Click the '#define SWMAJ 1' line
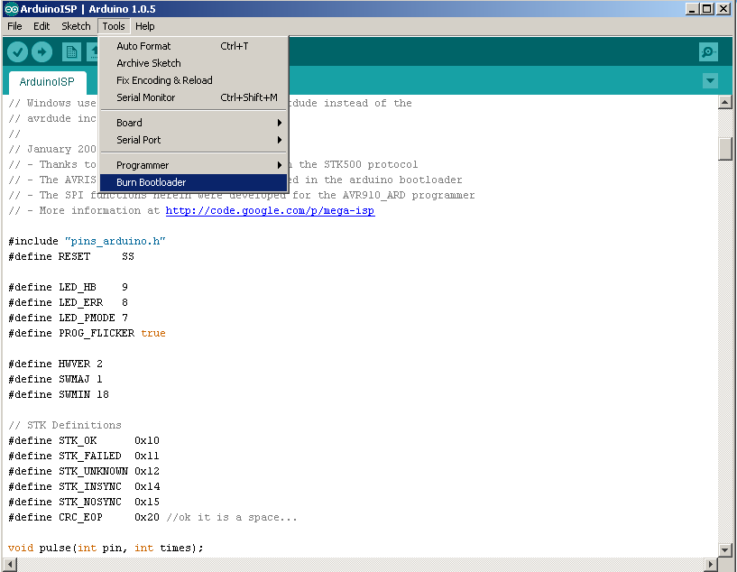 (x=55, y=379)
